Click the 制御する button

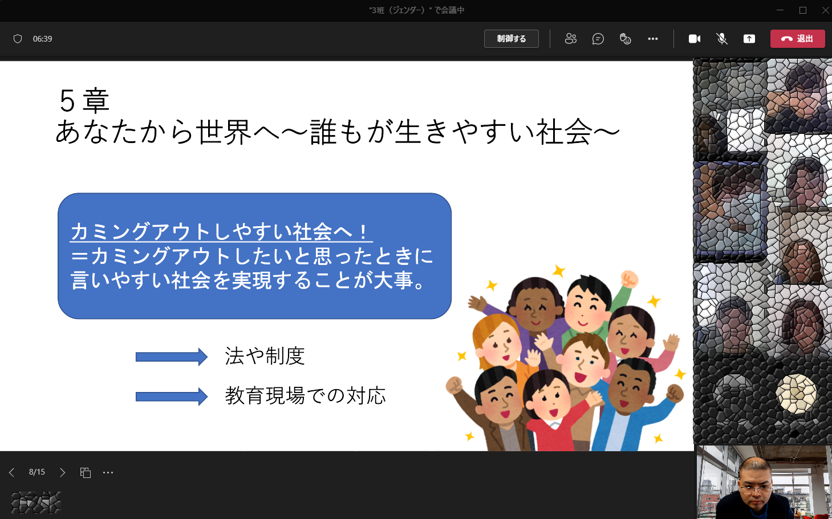click(511, 39)
